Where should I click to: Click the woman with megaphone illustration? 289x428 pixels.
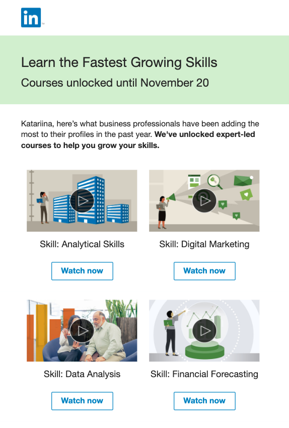[x=164, y=211]
